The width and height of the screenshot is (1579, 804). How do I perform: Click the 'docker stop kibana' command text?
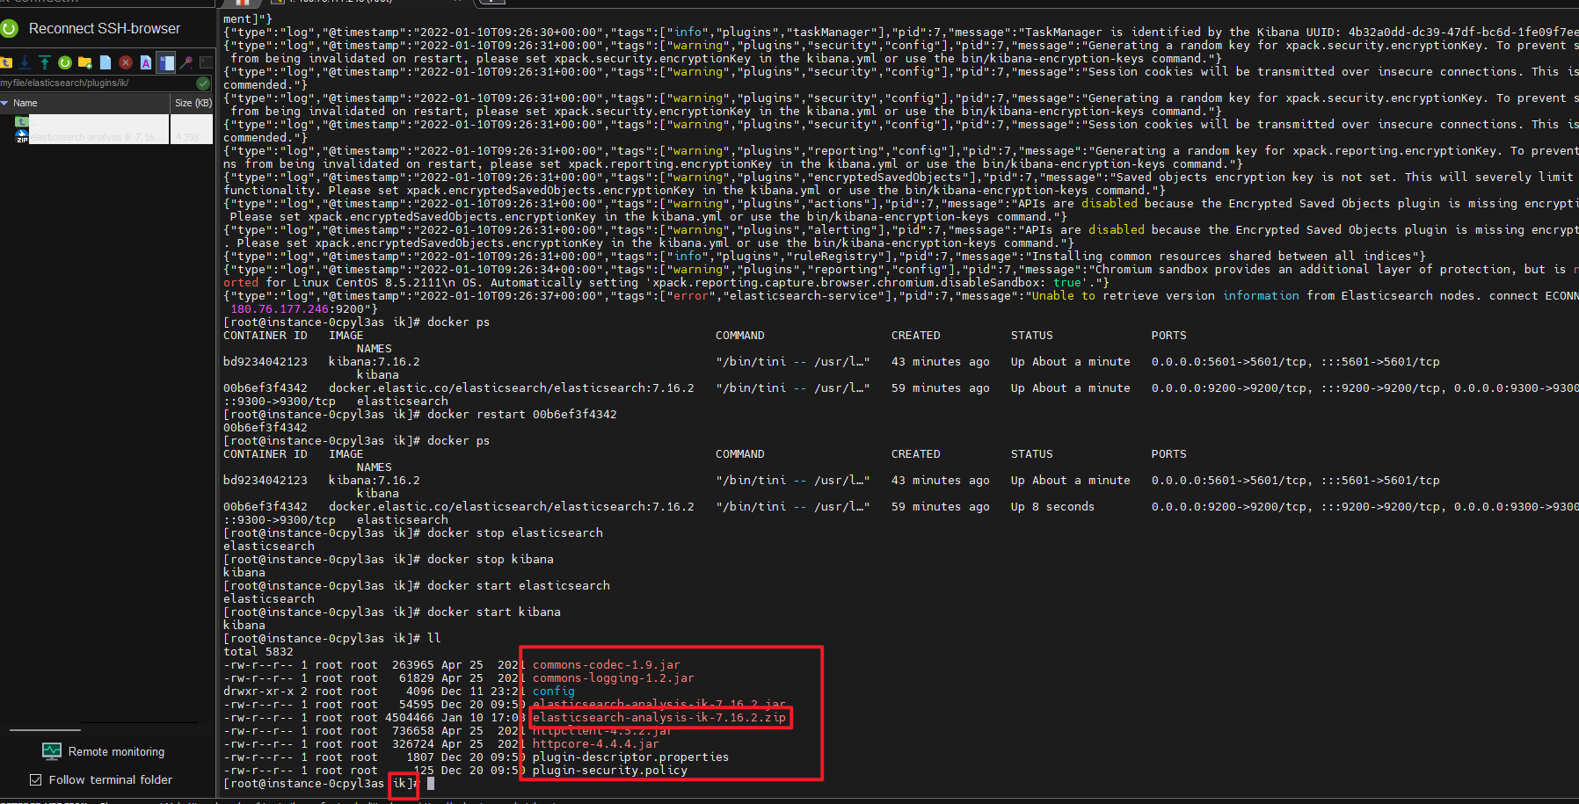pos(490,560)
